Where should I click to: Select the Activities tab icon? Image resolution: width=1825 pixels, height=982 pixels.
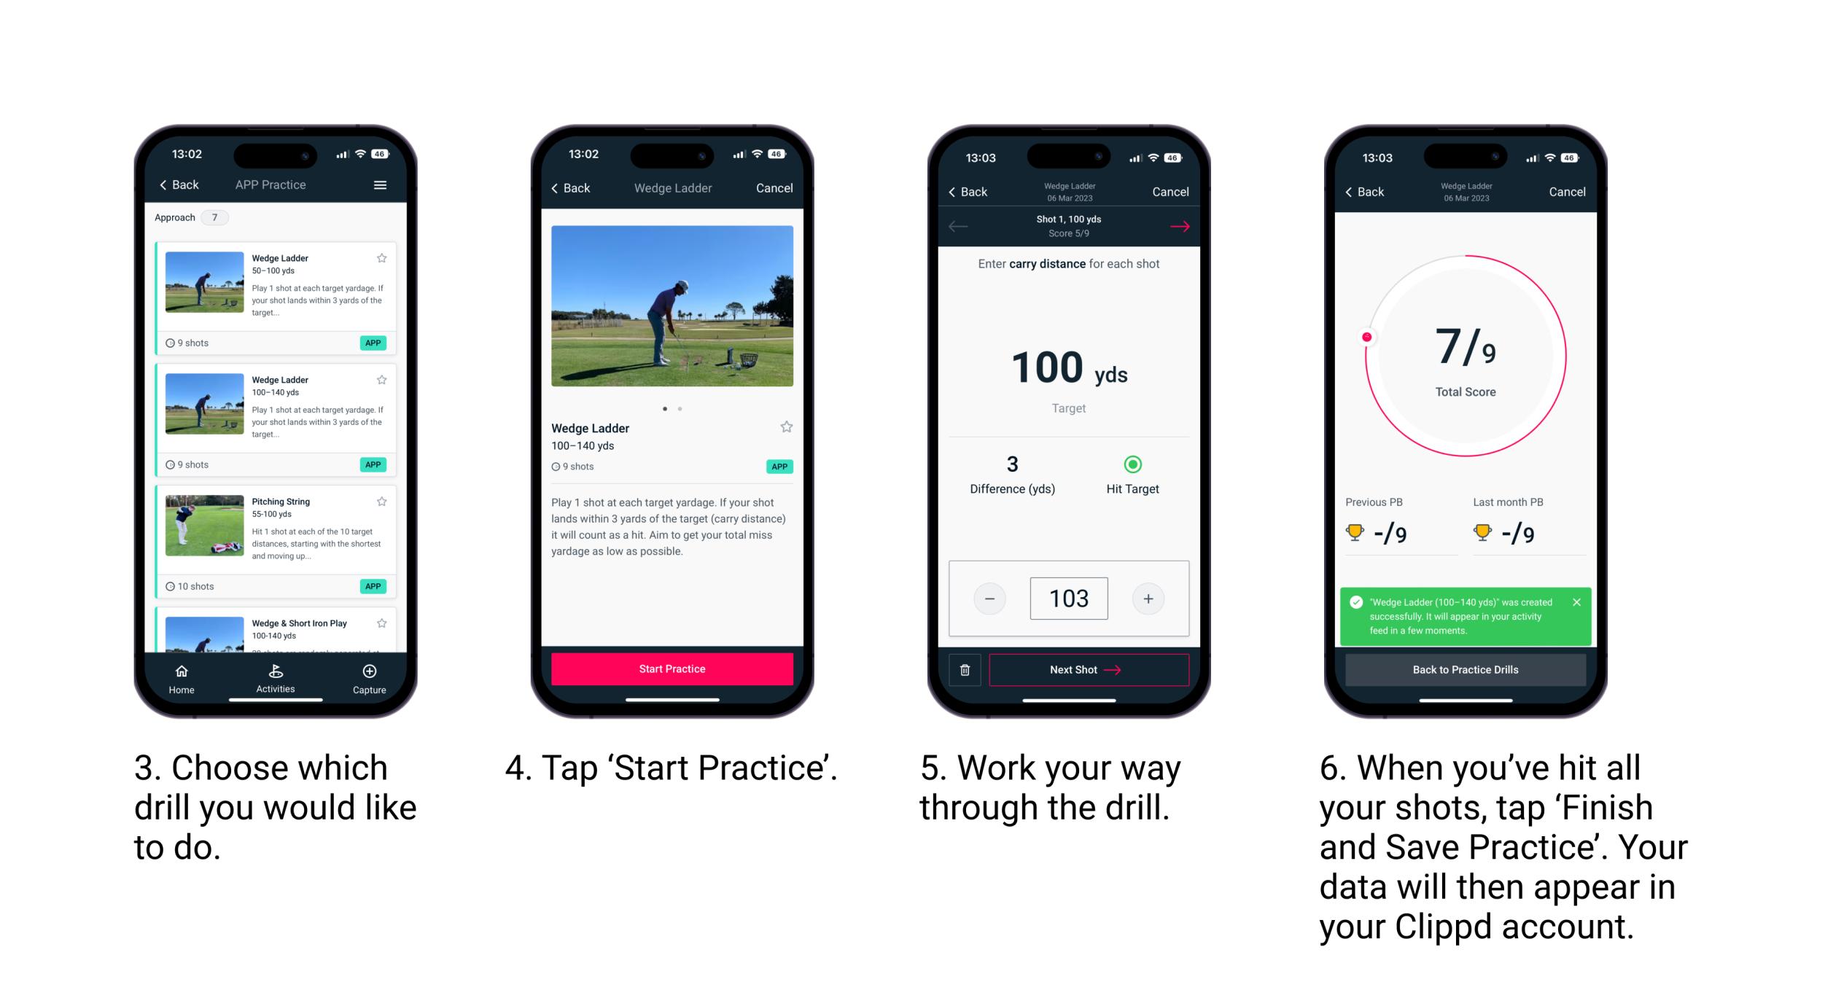[x=272, y=671]
